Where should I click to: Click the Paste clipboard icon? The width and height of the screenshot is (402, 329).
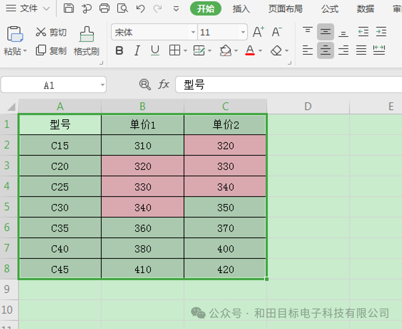click(x=15, y=34)
